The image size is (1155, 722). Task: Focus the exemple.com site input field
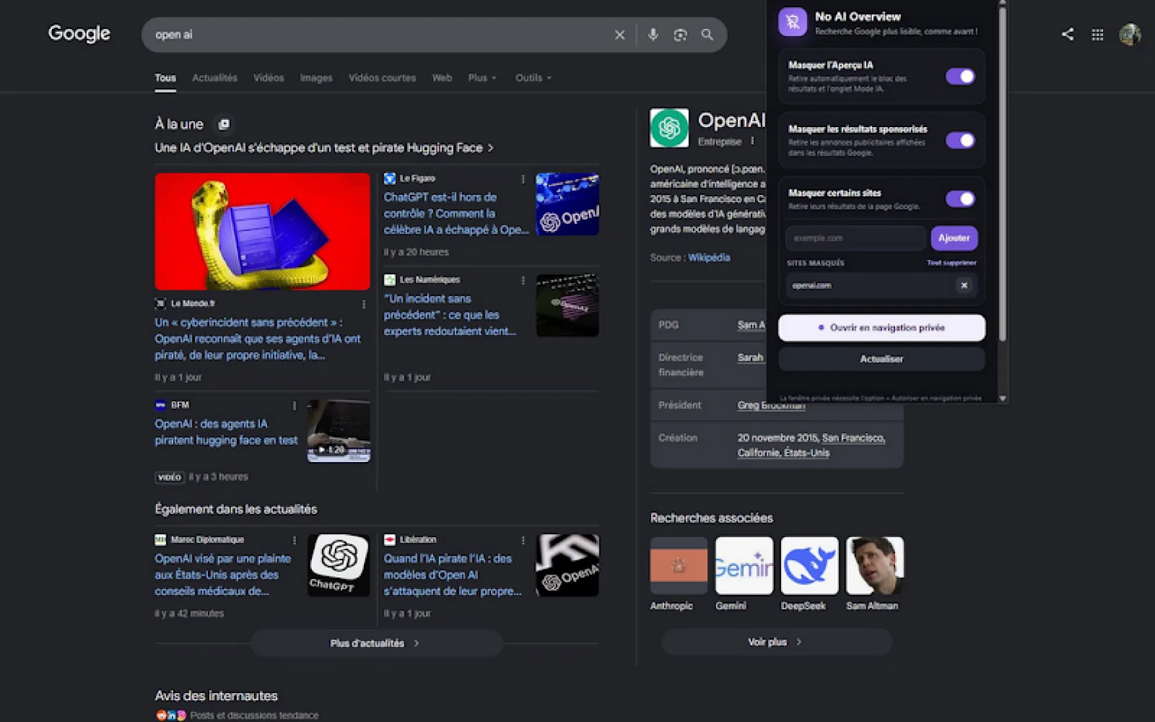(855, 237)
